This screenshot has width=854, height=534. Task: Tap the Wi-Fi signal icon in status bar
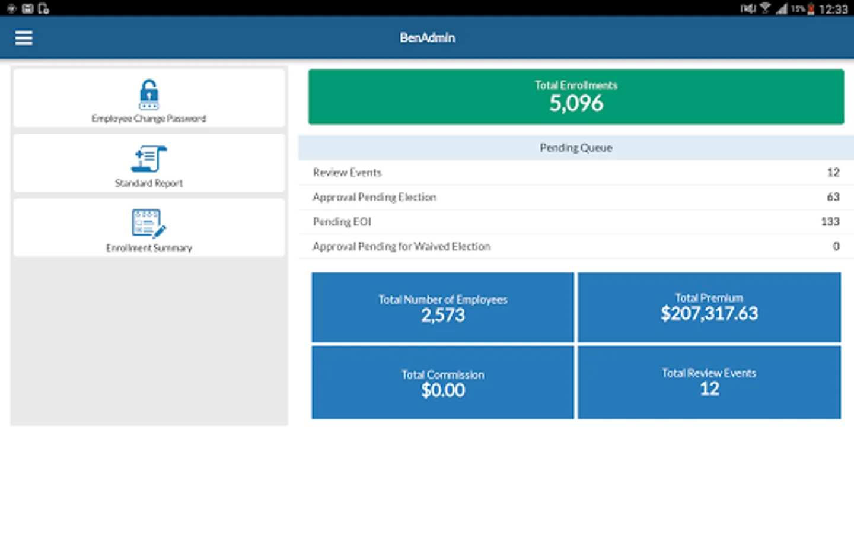[x=766, y=8]
